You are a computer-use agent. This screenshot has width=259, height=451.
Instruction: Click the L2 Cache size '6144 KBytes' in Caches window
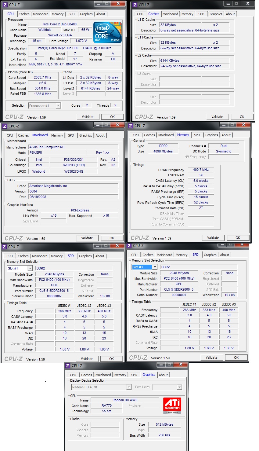pos(180,61)
